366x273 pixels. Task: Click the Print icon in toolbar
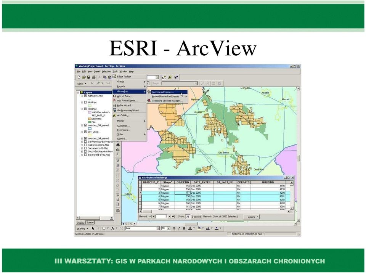click(94, 77)
